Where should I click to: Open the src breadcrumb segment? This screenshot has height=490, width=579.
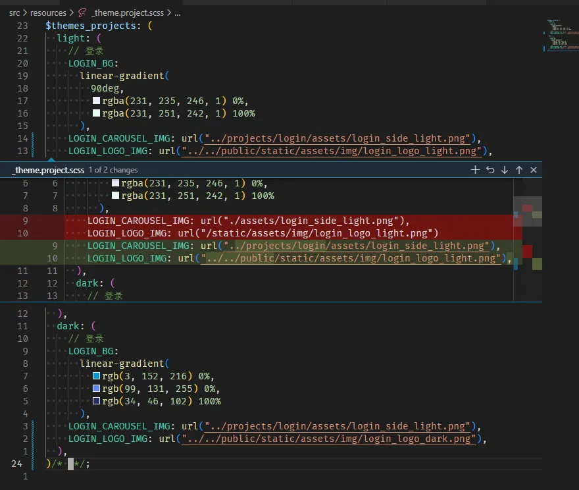coord(14,13)
